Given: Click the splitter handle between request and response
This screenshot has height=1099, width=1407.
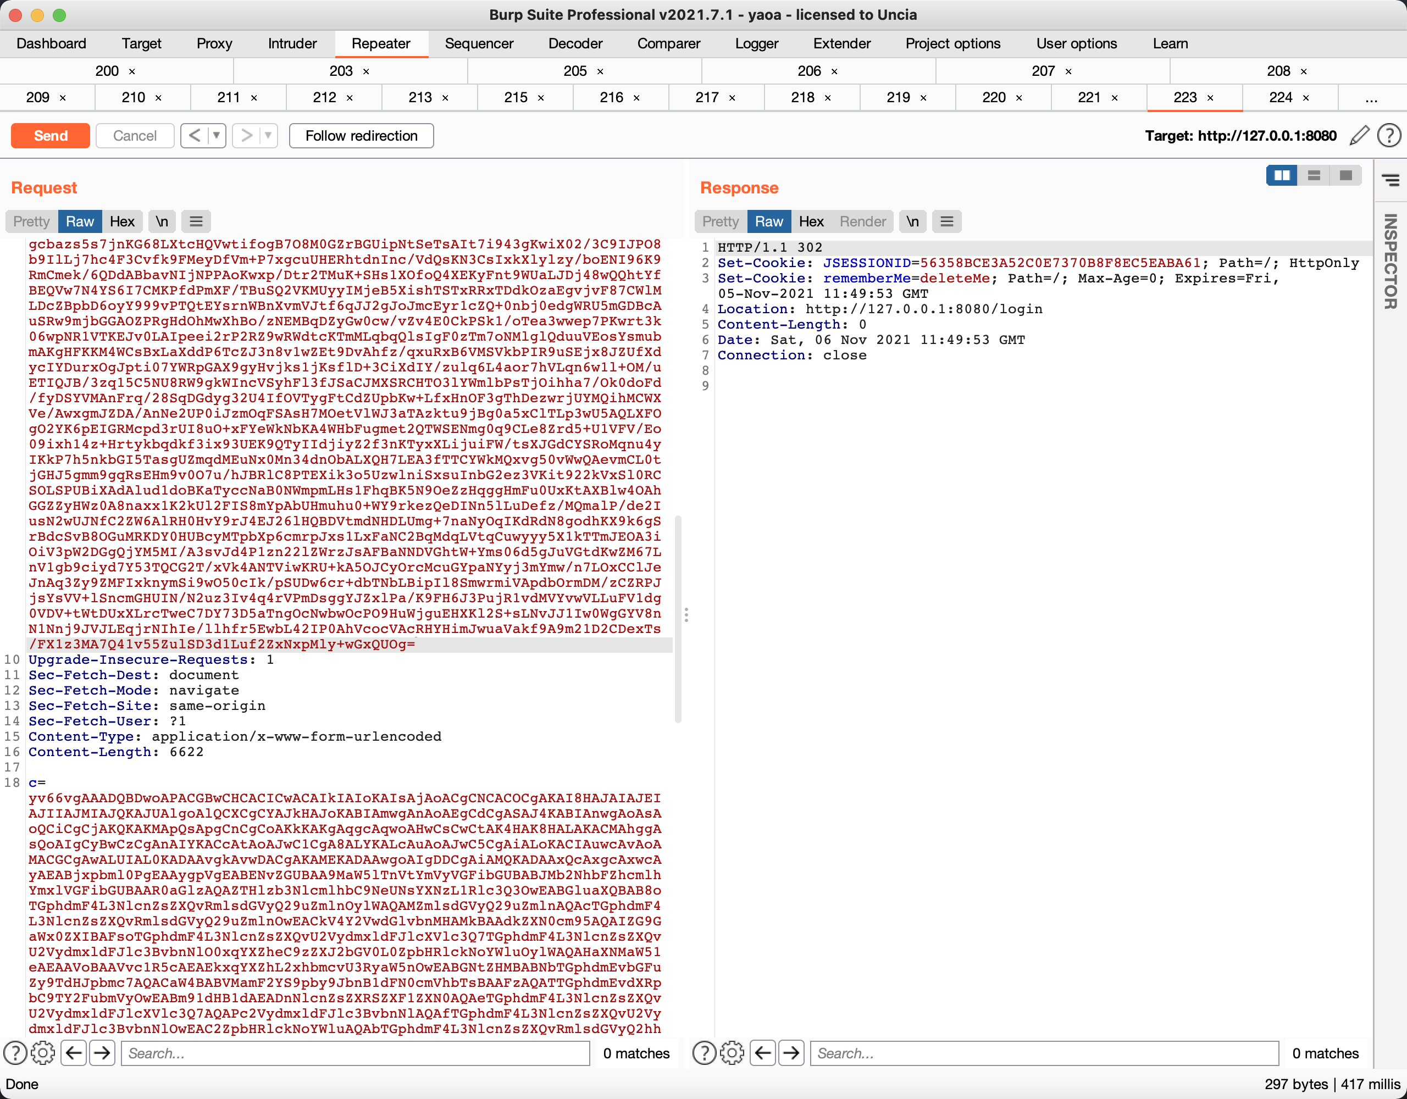Looking at the screenshot, I should point(686,615).
